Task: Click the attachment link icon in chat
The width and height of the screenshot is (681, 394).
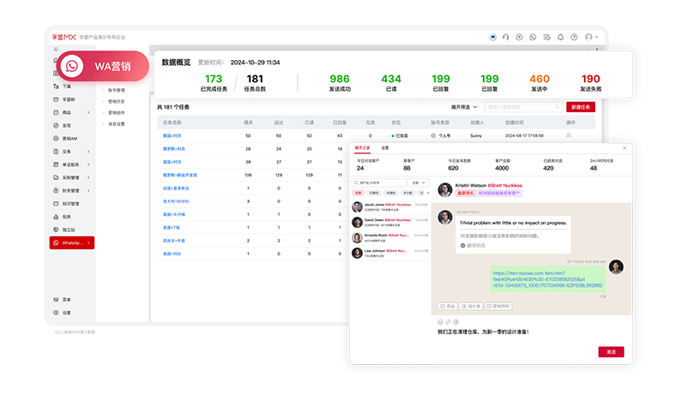Action: pos(447,321)
